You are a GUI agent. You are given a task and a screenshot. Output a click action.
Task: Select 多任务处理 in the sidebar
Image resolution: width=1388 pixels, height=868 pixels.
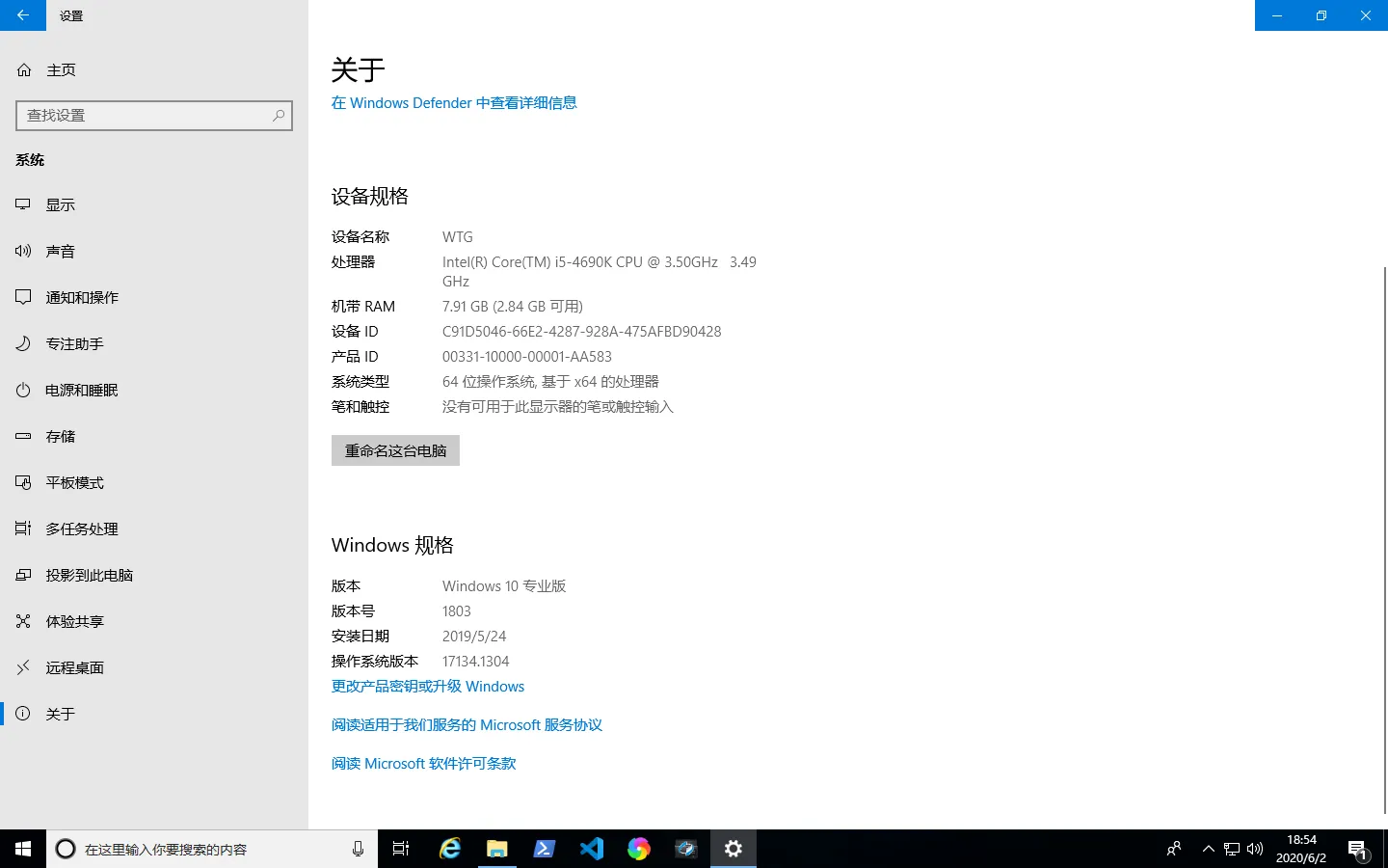154,529
